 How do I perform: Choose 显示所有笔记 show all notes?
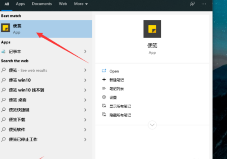[120, 106]
